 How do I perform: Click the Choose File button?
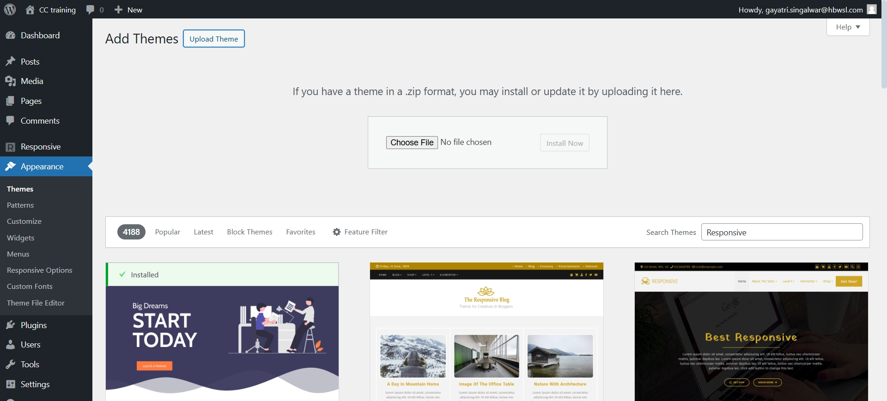412,143
